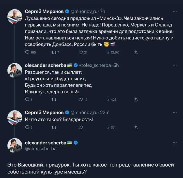The height and width of the screenshot is (178, 183).
Task: Reply to Mironov's "Бездарность" tweet
Action: [x=27, y=128]
